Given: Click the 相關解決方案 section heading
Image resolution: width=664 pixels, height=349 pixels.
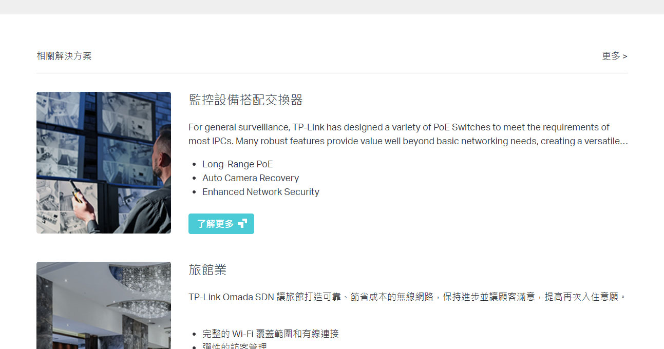Looking at the screenshot, I should pyautogui.click(x=64, y=56).
